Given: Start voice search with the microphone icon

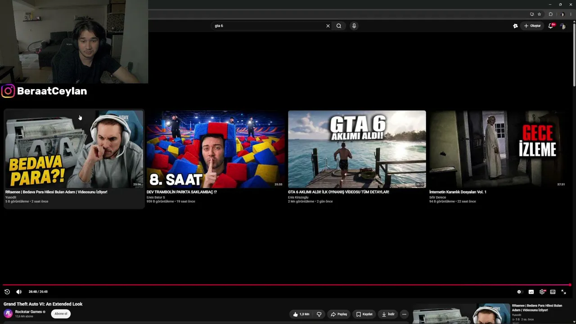Looking at the screenshot, I should (354, 26).
